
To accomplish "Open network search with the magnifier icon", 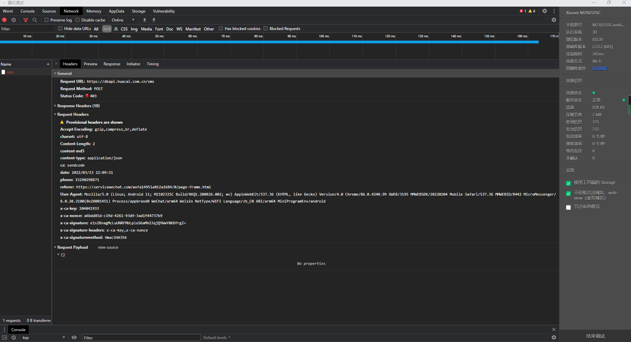I will 35,20.
